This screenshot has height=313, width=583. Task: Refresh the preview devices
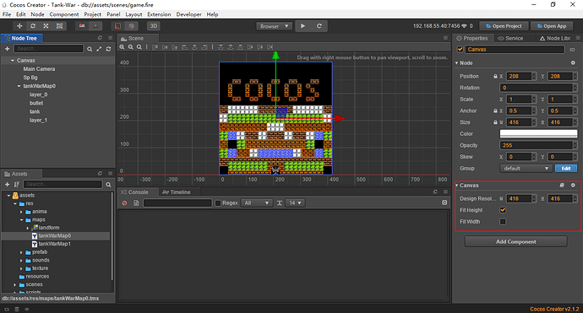[x=319, y=26]
